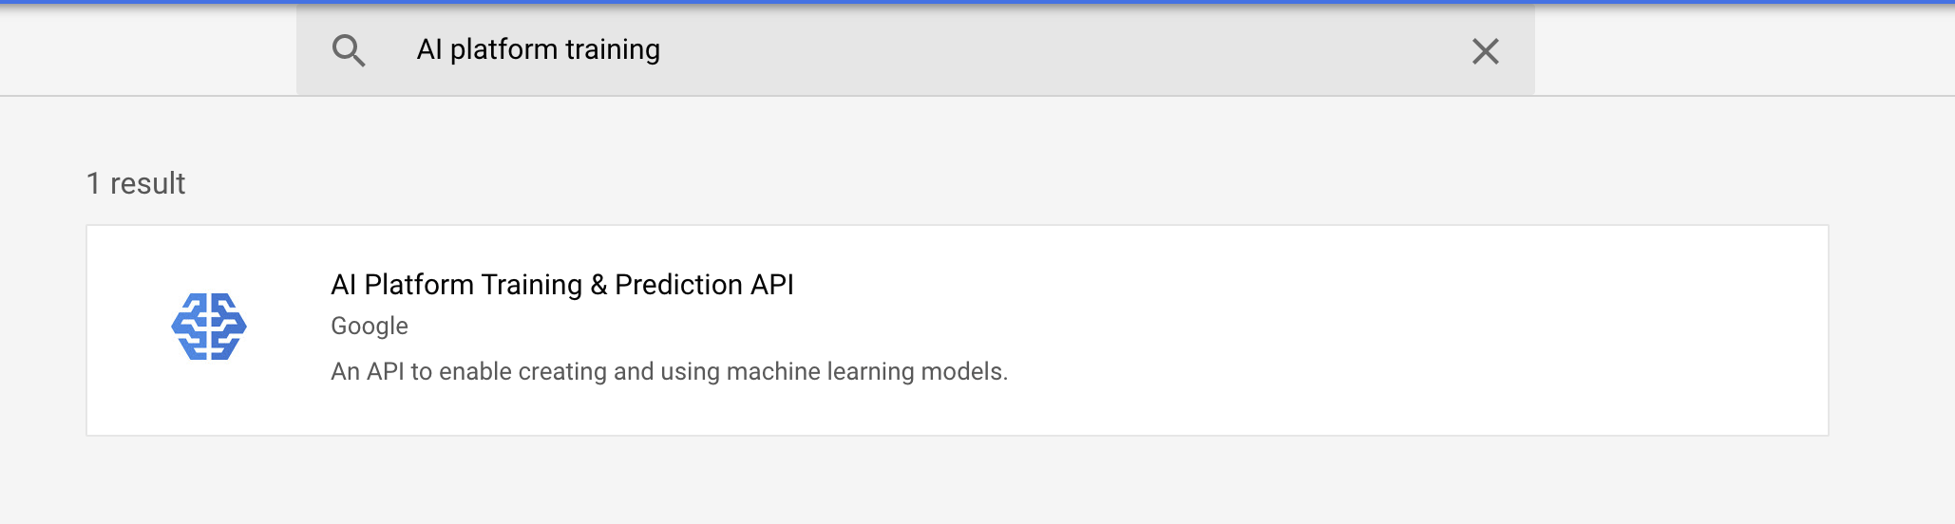Image resolution: width=1955 pixels, height=524 pixels.
Task: Click the API product icon thumbnail
Action: tap(209, 327)
